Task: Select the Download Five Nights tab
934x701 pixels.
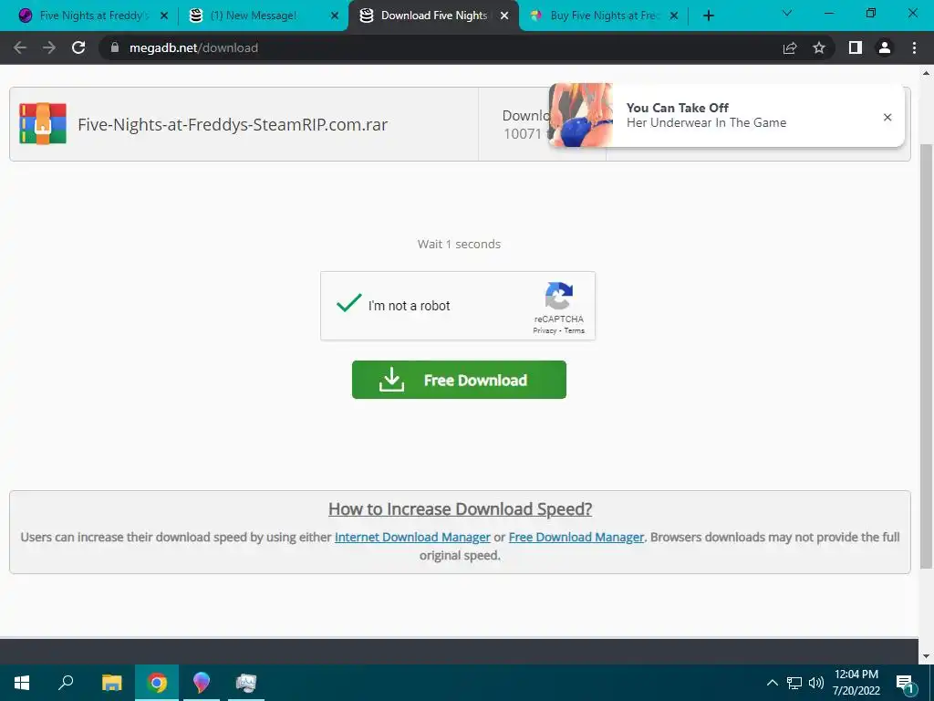Action: [x=434, y=16]
